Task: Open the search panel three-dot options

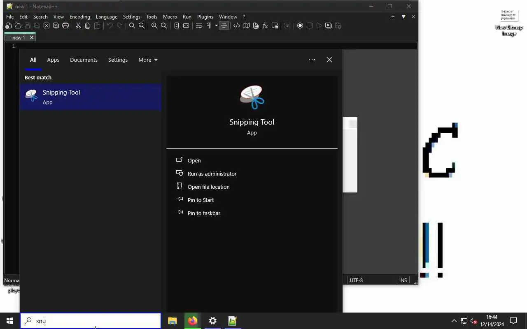Action: [312, 60]
